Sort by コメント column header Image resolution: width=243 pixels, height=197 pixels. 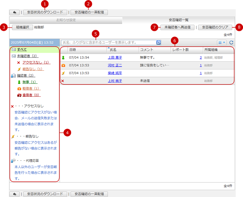point(155,50)
